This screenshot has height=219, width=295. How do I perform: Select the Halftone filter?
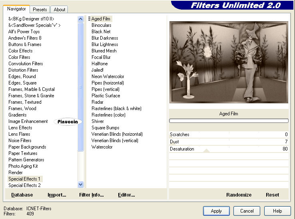tap(100, 64)
